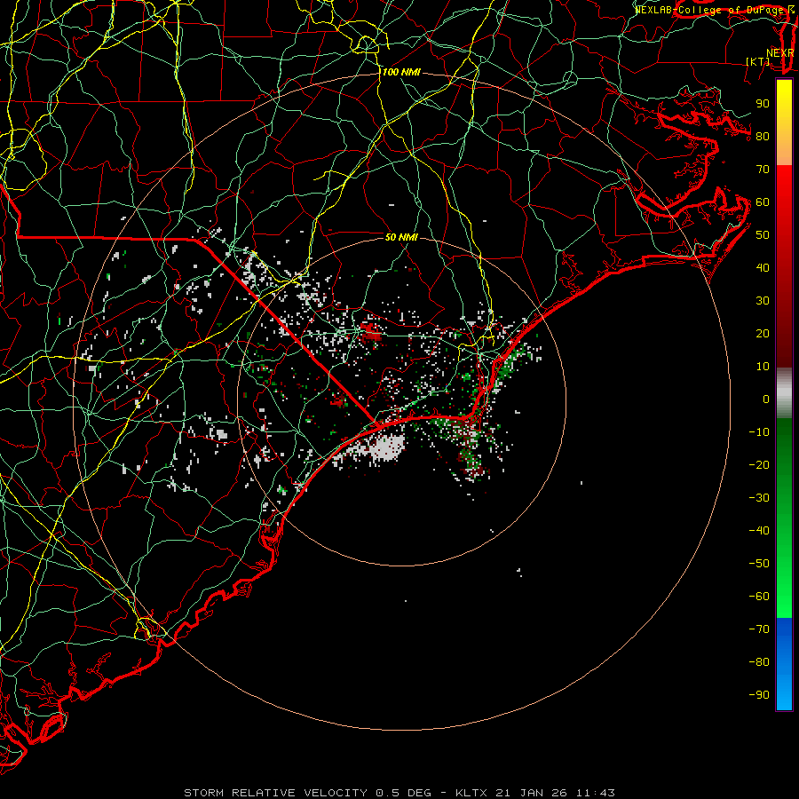
Task: Click the -20 label on the color scale
Action: 759,465
